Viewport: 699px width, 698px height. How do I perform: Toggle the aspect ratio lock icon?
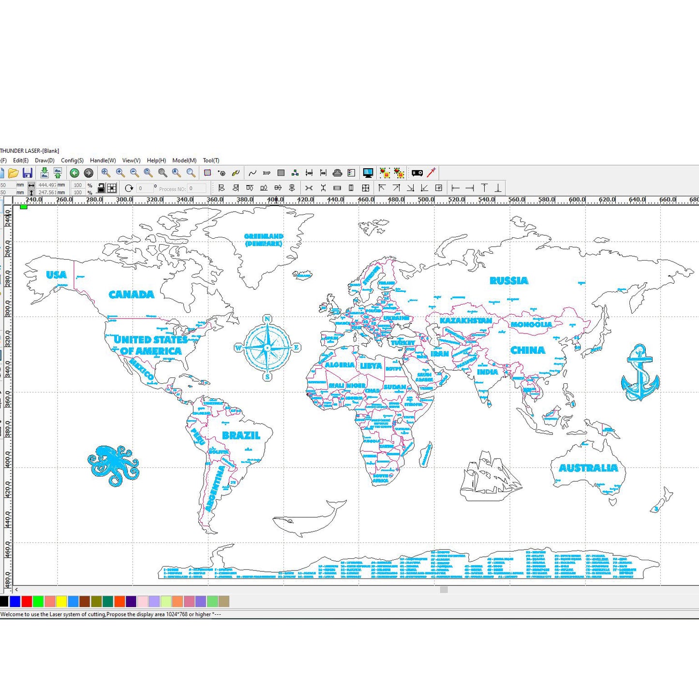tap(101, 188)
